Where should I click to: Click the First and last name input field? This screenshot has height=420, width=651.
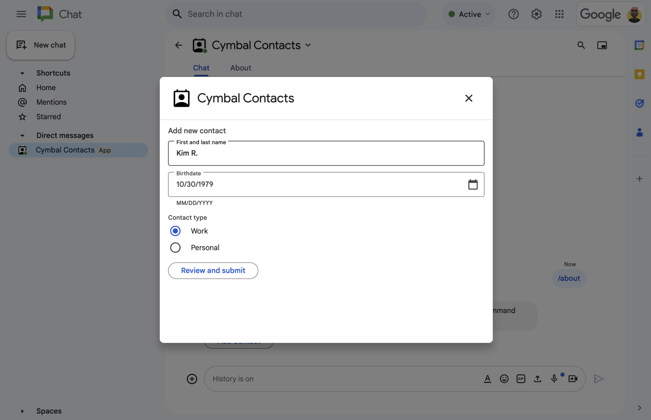coord(326,153)
